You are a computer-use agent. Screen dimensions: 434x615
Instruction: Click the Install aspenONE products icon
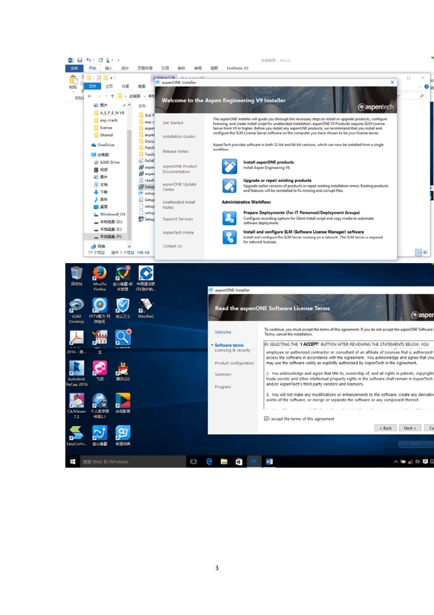(229, 166)
